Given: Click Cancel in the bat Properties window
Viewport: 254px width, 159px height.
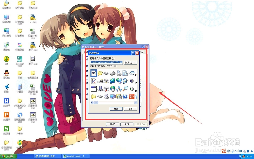Looking at the screenshot, I should [127, 124].
